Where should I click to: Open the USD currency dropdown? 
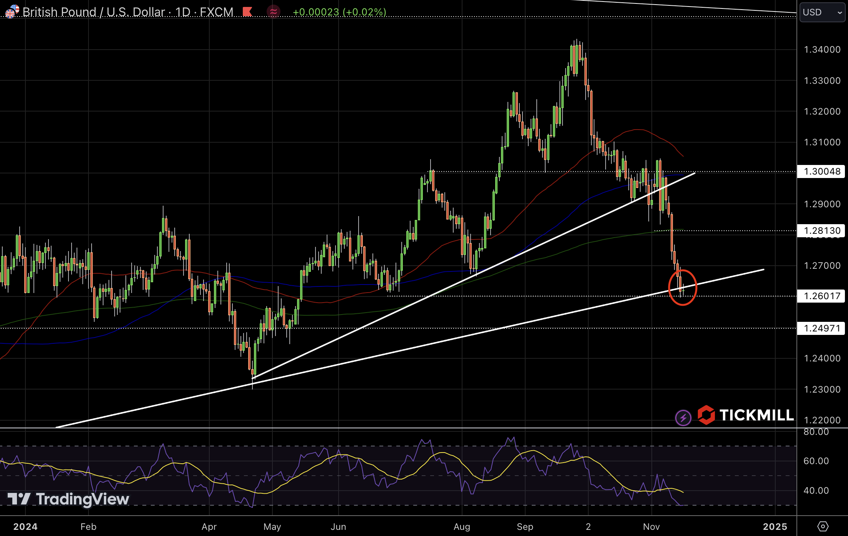coord(822,12)
